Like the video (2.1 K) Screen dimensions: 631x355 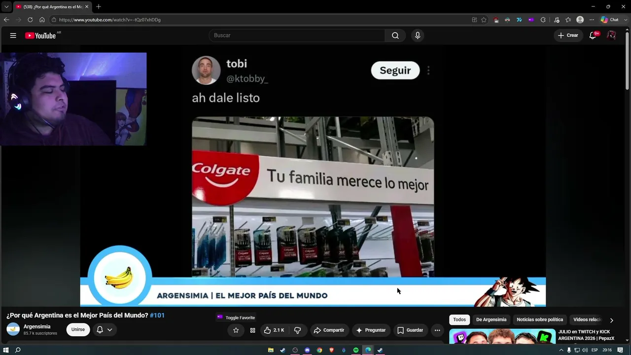click(x=274, y=330)
